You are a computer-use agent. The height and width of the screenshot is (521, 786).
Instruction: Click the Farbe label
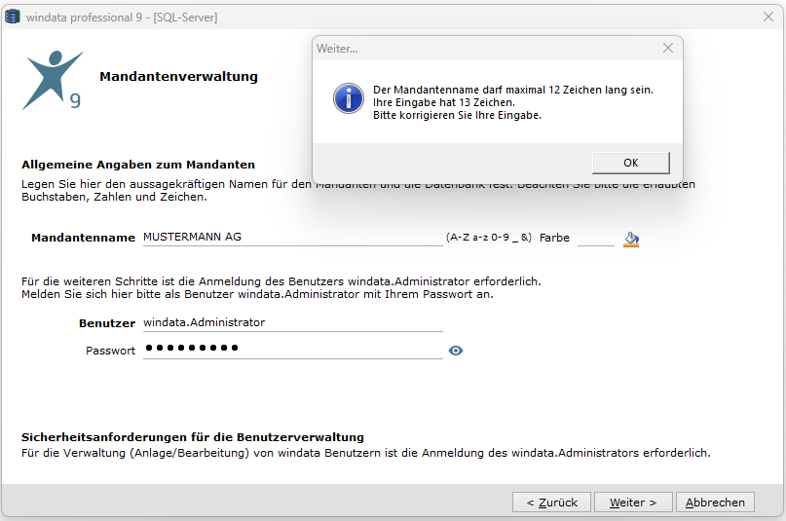pos(554,238)
